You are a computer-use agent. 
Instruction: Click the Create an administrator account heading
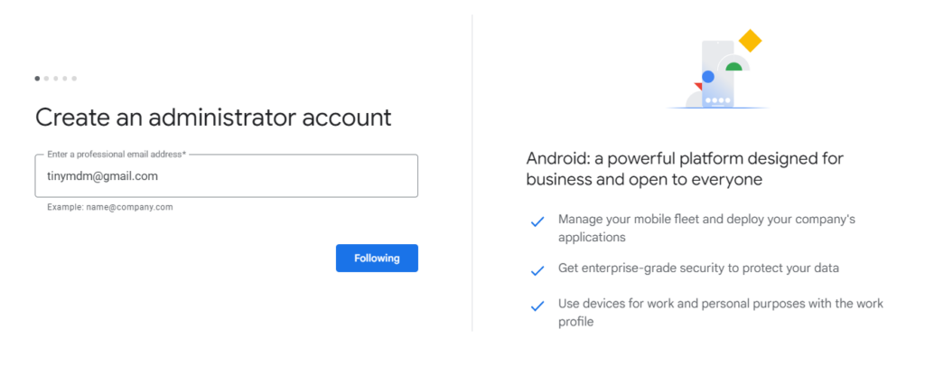pos(213,117)
